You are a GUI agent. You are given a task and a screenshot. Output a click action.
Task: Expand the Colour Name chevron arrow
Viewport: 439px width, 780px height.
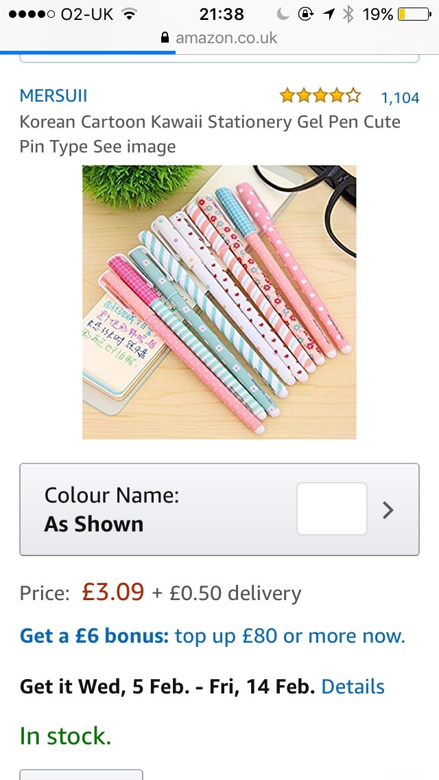pyautogui.click(x=388, y=510)
